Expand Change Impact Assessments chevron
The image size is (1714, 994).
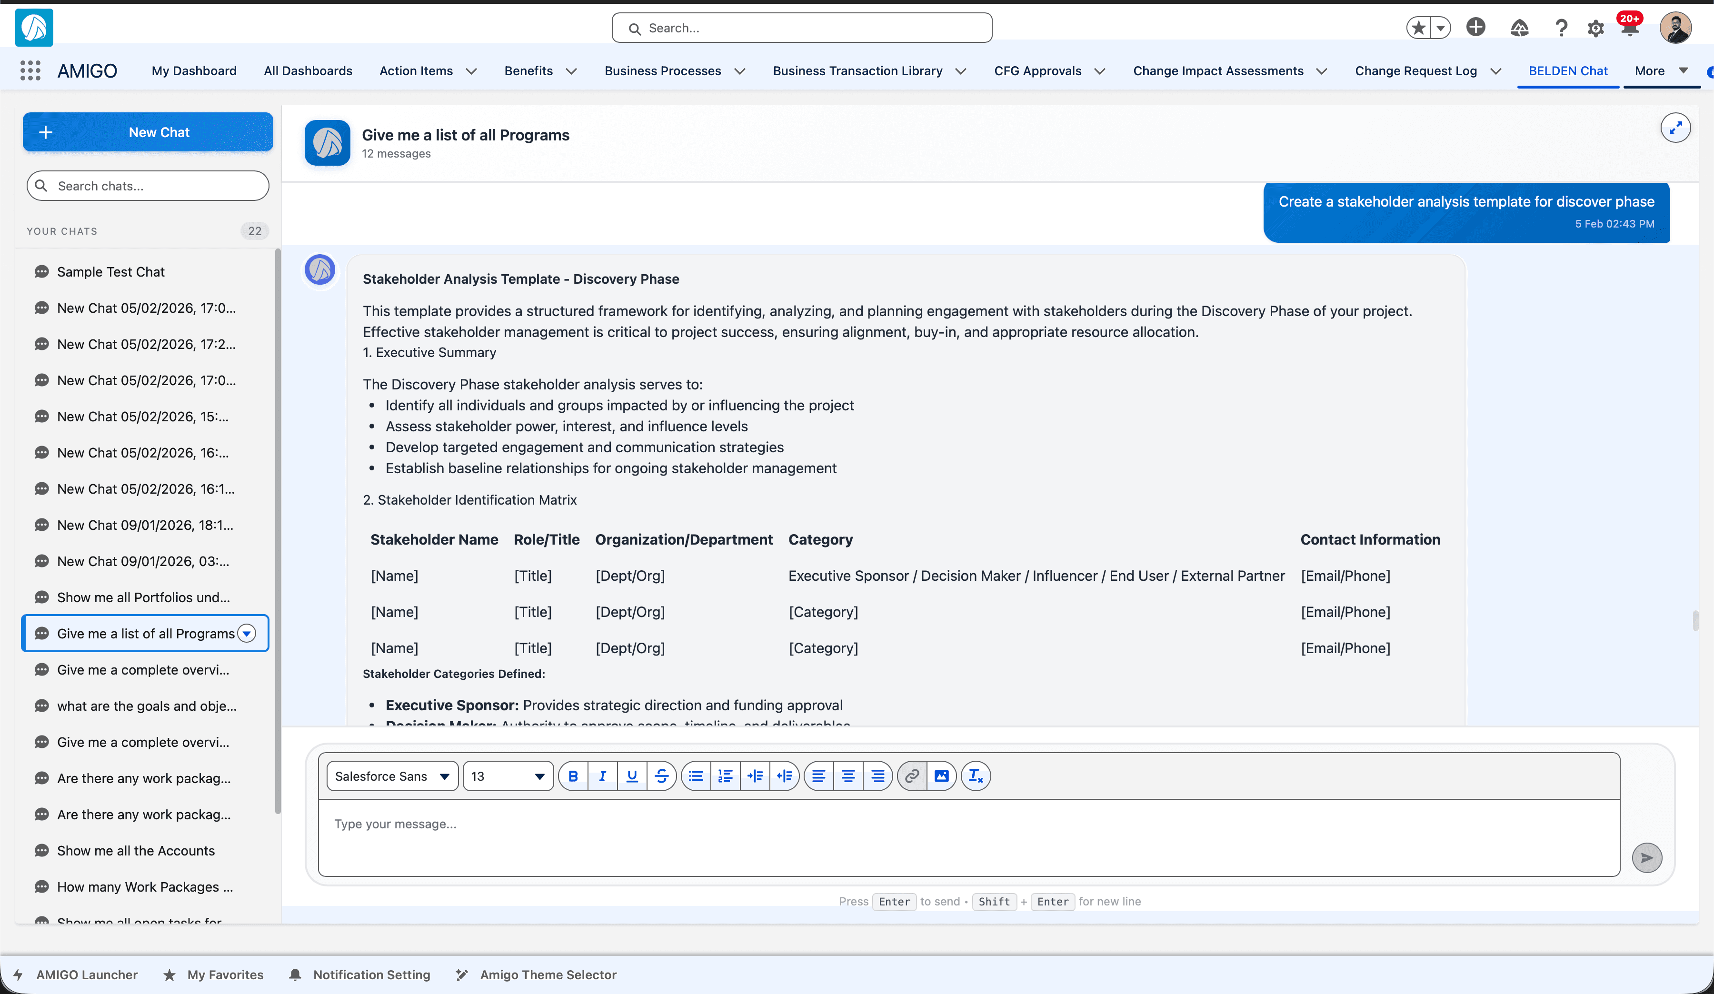(1322, 71)
